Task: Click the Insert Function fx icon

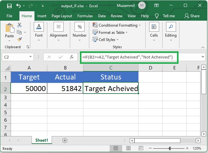Action: click(x=72, y=57)
